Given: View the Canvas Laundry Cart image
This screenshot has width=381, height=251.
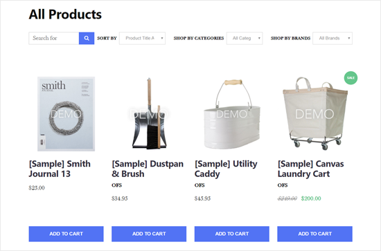Looking at the screenshot, I should click(315, 113).
